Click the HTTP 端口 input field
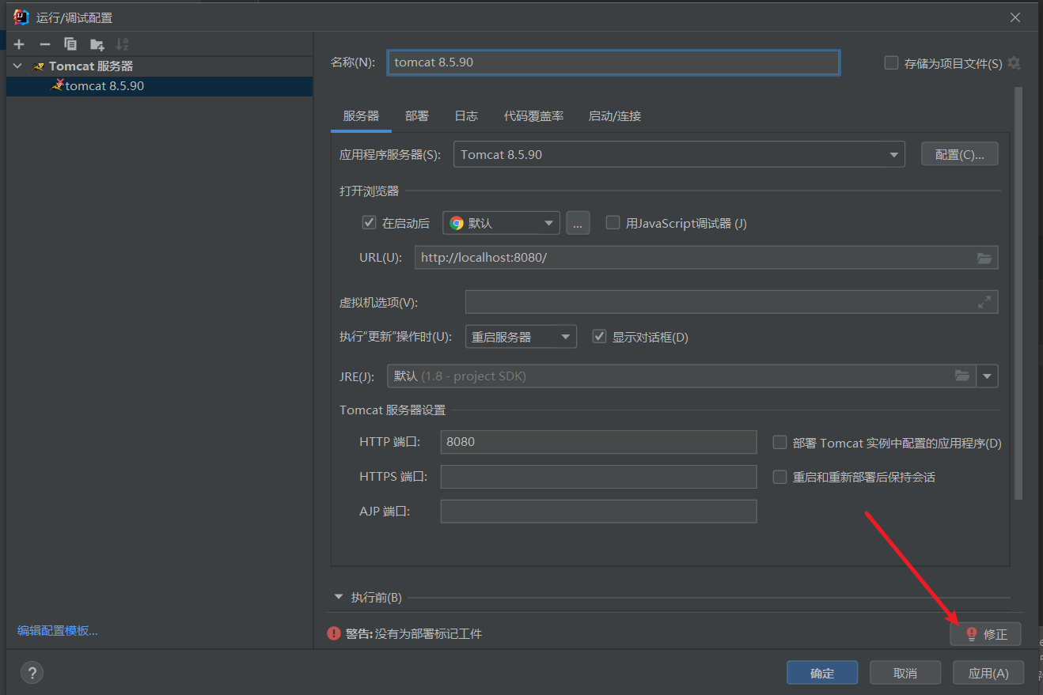Screen dimensions: 1043x695 pyautogui.click(x=597, y=442)
